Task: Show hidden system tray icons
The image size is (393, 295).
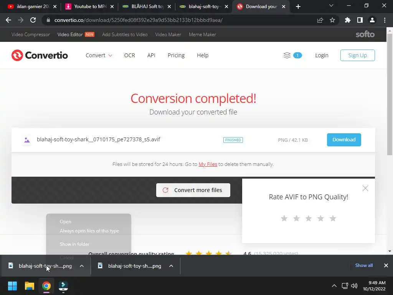Action: point(334,286)
